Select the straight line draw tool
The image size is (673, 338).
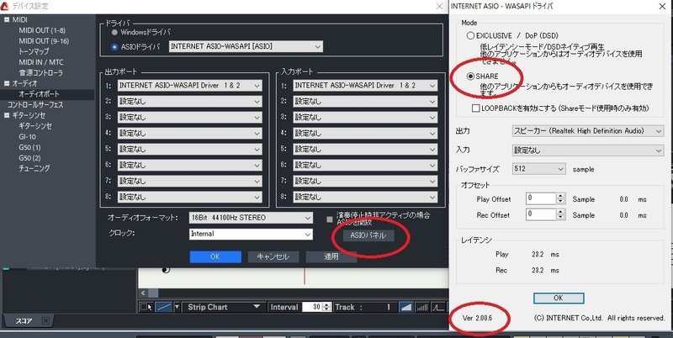point(163,307)
